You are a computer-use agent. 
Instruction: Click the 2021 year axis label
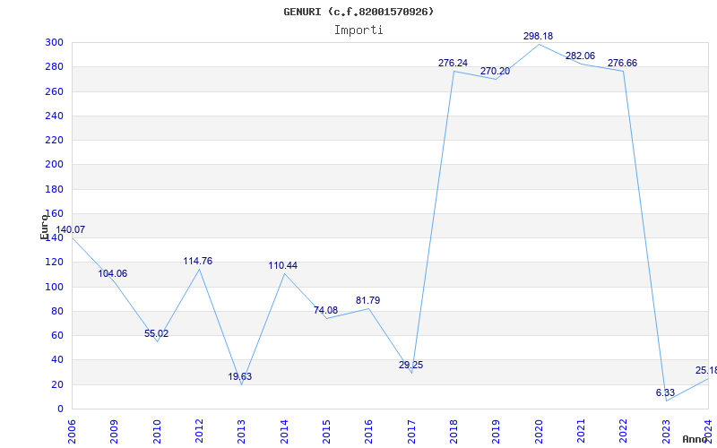581,431
